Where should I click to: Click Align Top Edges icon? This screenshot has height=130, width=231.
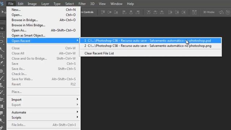pyautogui.click(x=103, y=12)
